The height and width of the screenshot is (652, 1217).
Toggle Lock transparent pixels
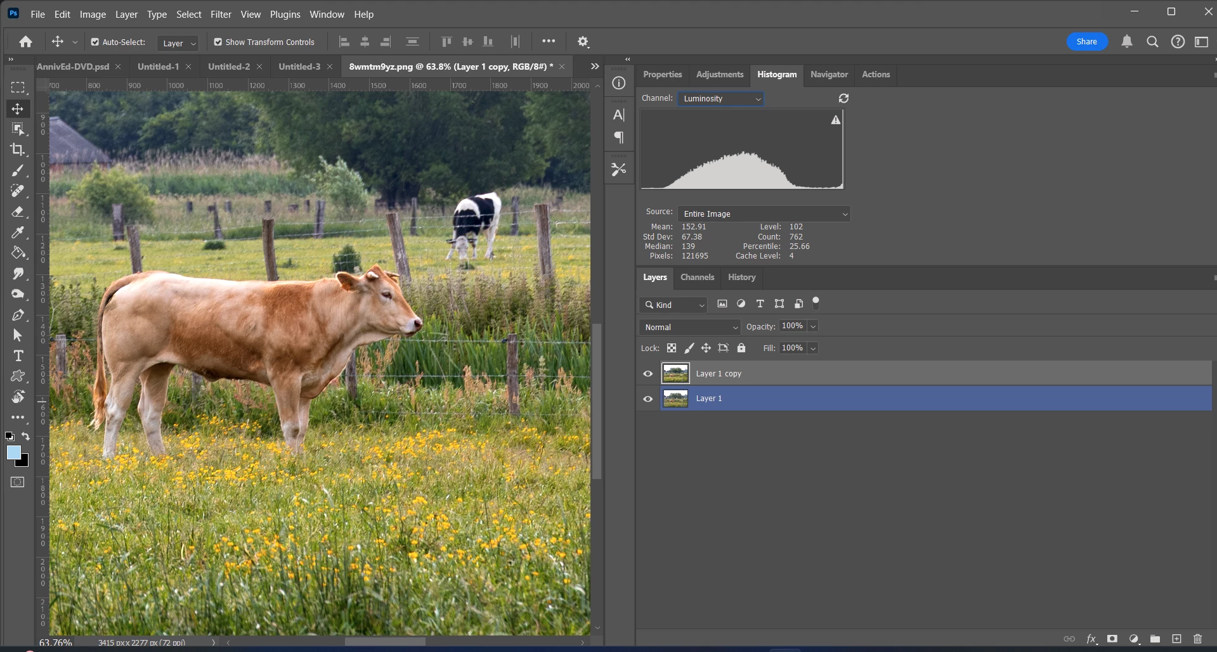pyautogui.click(x=672, y=348)
